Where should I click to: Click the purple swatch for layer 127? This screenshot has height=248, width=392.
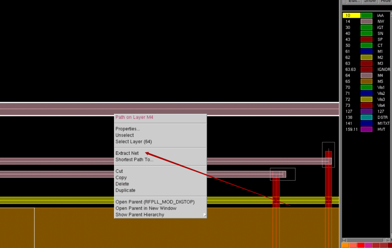tap(367, 111)
